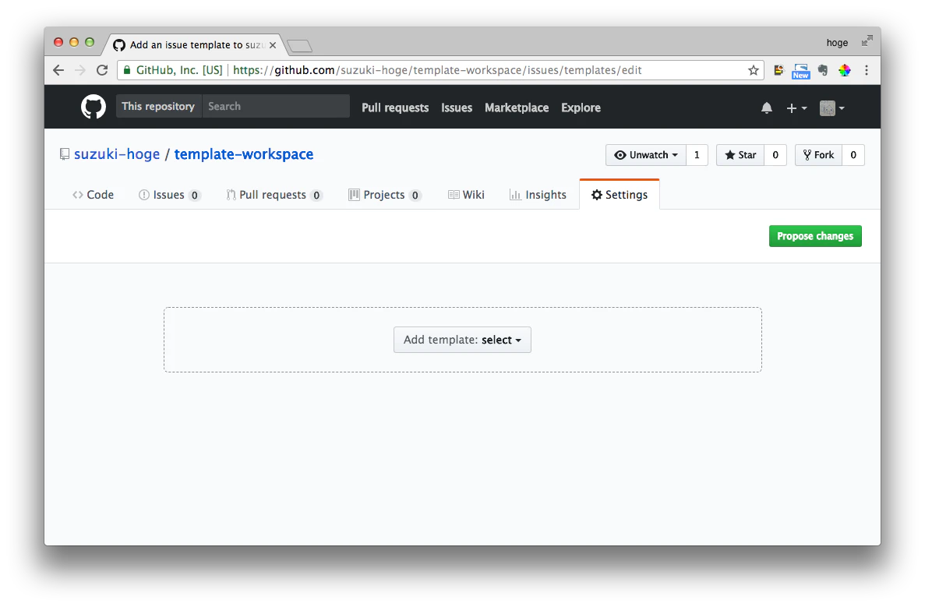
Task: Open the notifications bell
Action: click(766, 108)
